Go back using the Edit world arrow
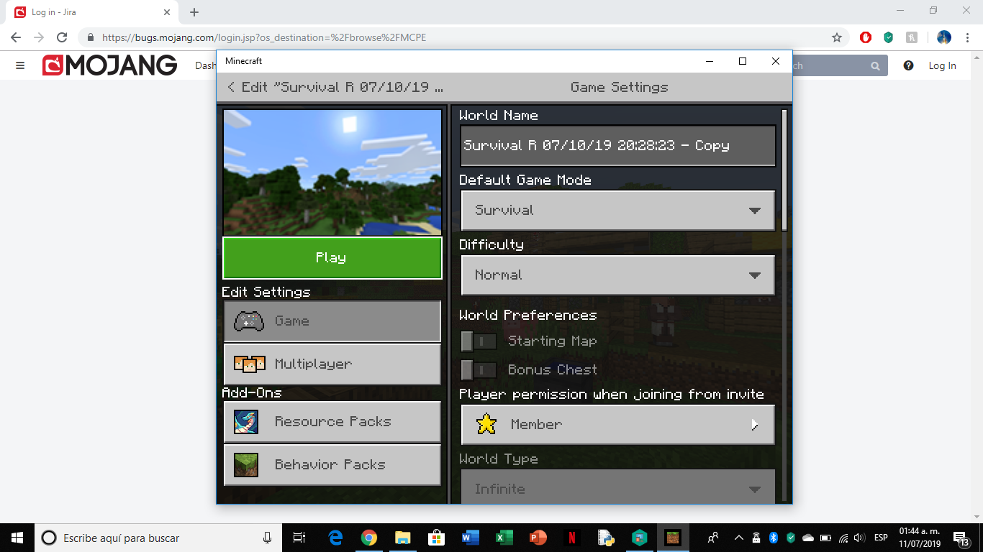This screenshot has width=983, height=552. (231, 87)
